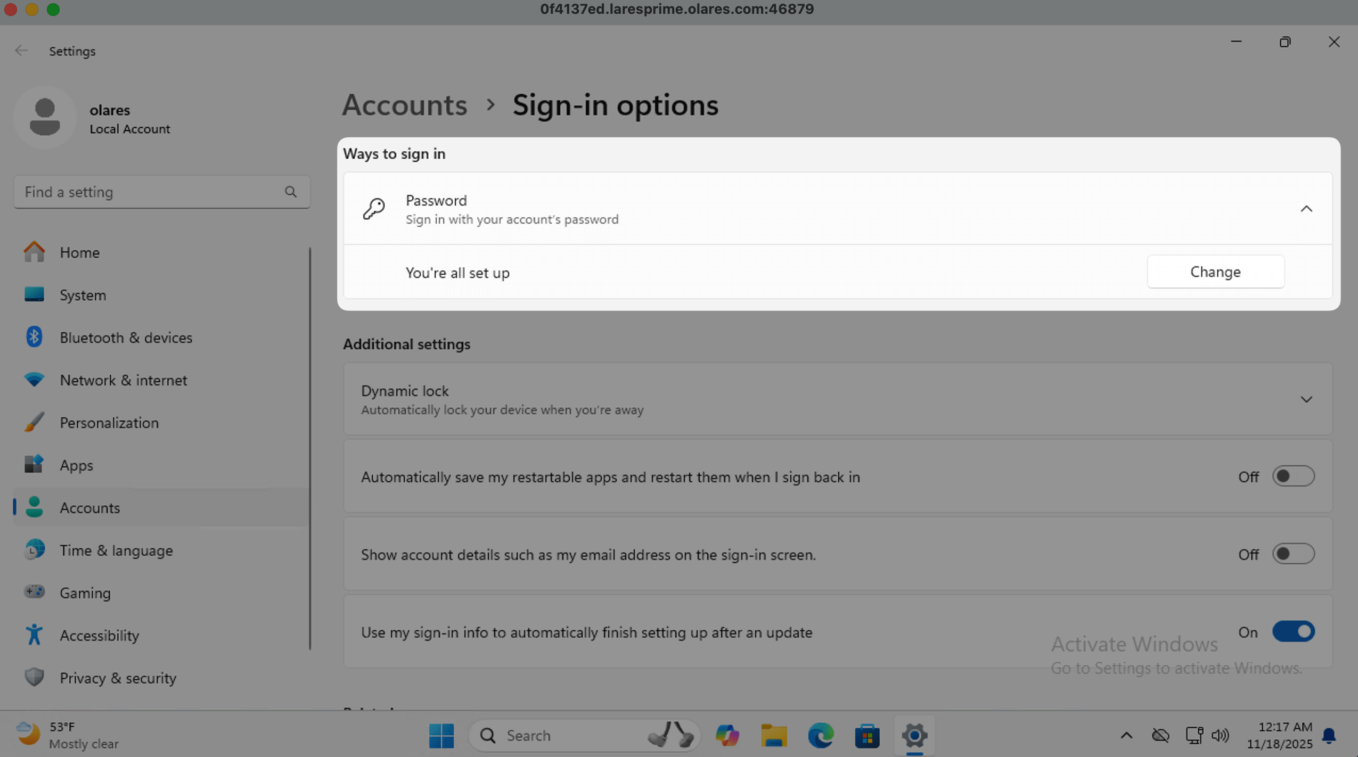This screenshot has width=1358, height=757.
Task: Click the Password key icon
Action: pos(373,208)
